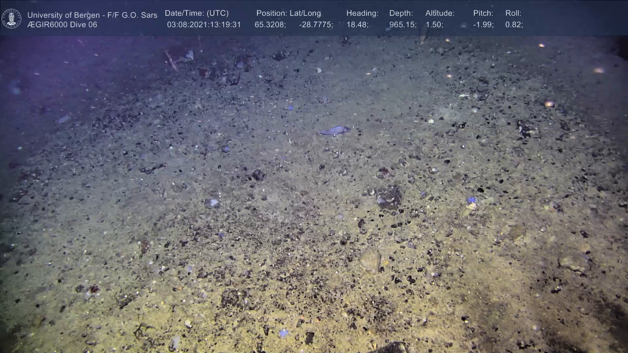Click the Heading label
The height and width of the screenshot is (353, 628).
[362, 13]
